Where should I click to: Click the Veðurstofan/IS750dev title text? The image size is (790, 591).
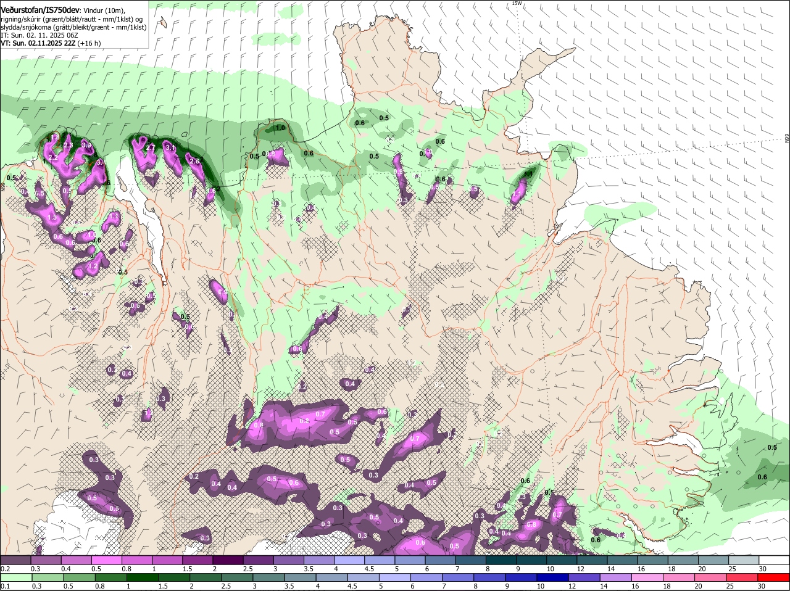(40, 10)
